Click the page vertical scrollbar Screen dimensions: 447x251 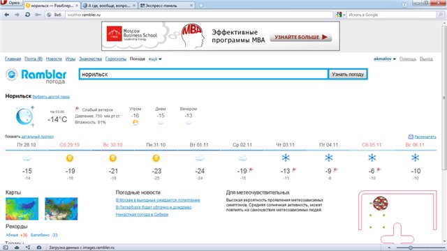click(x=444, y=97)
